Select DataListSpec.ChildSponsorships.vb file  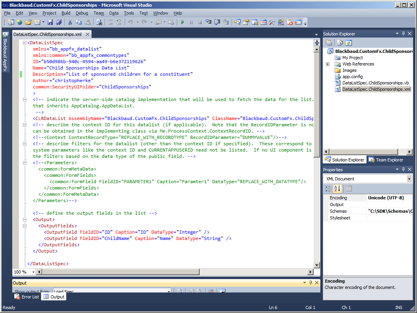click(x=376, y=83)
